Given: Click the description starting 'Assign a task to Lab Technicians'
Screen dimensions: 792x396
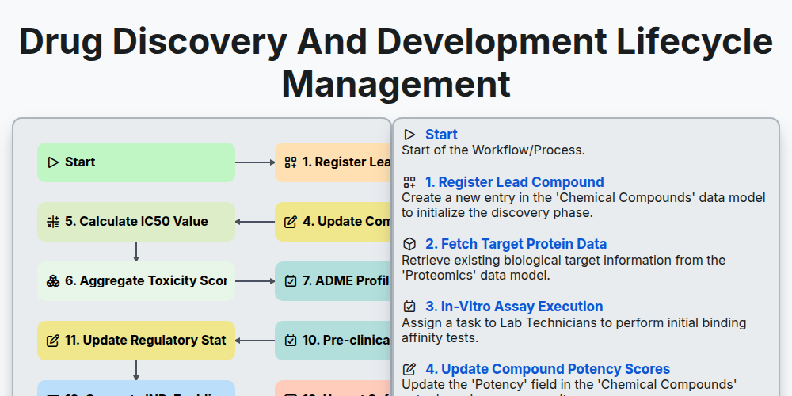Looking at the screenshot, I should tap(573, 330).
